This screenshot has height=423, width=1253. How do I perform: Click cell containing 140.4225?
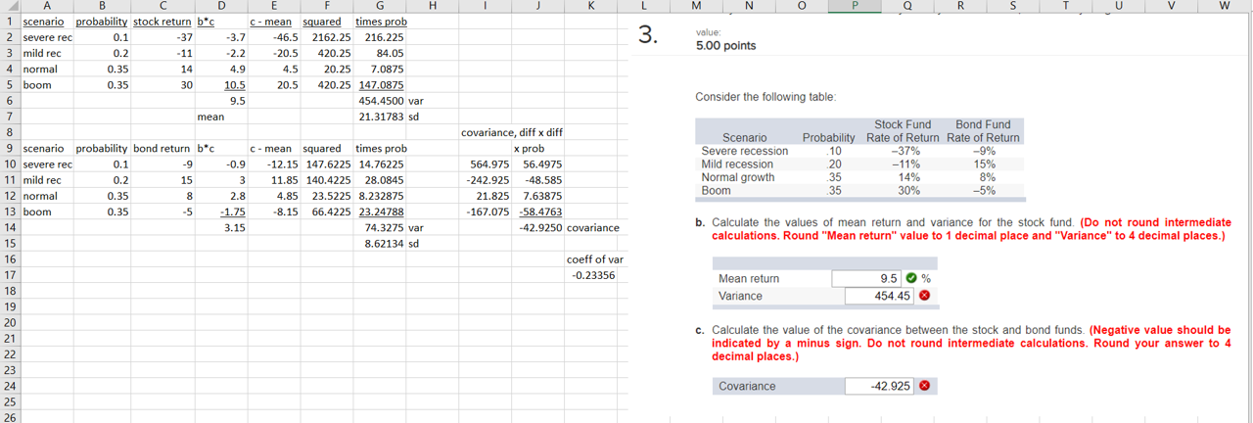pyautogui.click(x=328, y=180)
